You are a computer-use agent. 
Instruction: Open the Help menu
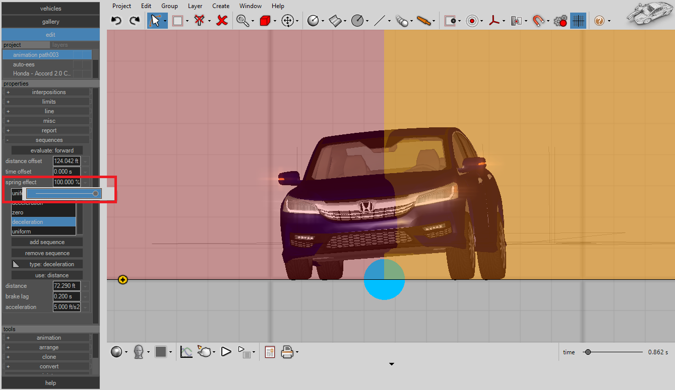tap(278, 6)
